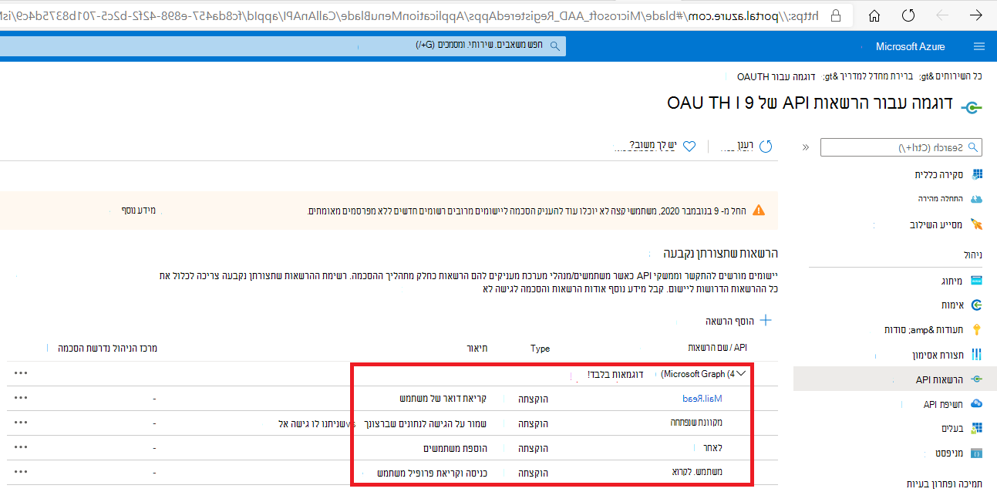The height and width of the screenshot is (492, 997).
Task: Click the Integration assistant rocket icon
Action: [977, 225]
